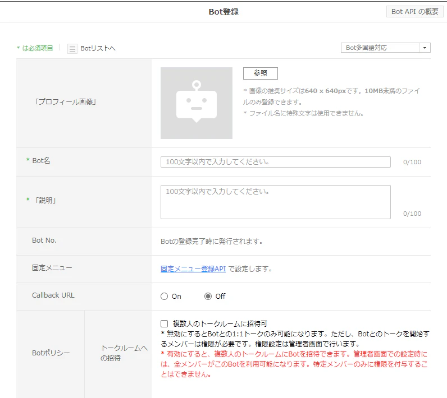This screenshot has width=447, height=398.
Task: Click the 「説明」 row label
Action: 45,201
